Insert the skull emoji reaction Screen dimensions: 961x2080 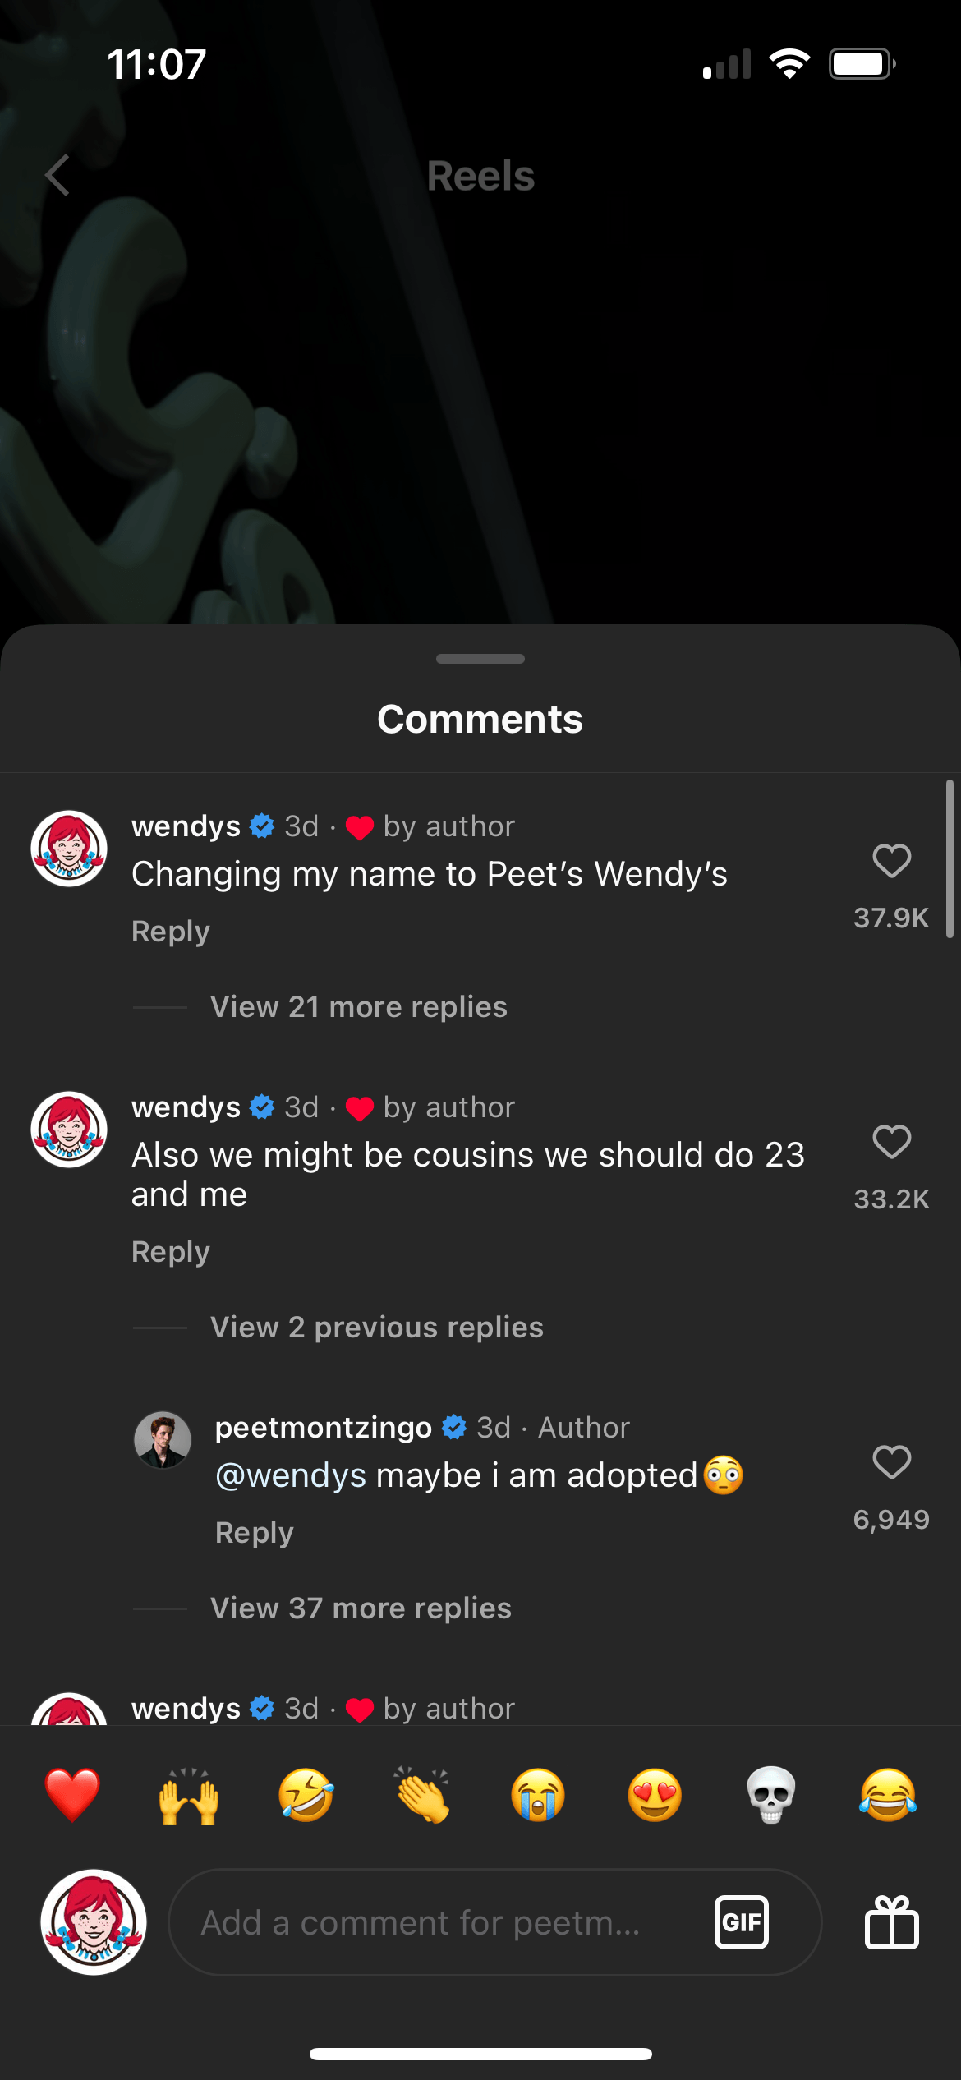pos(770,1795)
